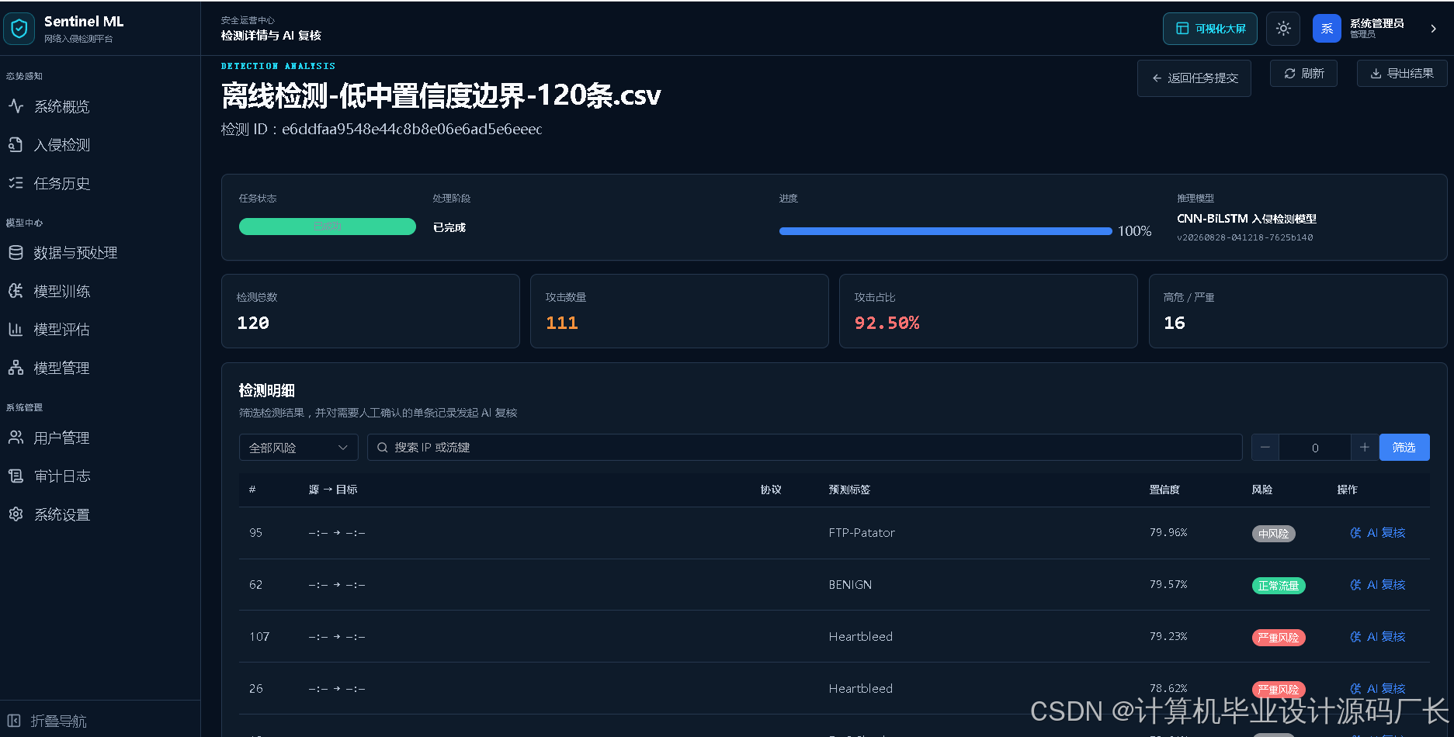
Task: Click the blue 100% progress bar
Action: coord(946,231)
